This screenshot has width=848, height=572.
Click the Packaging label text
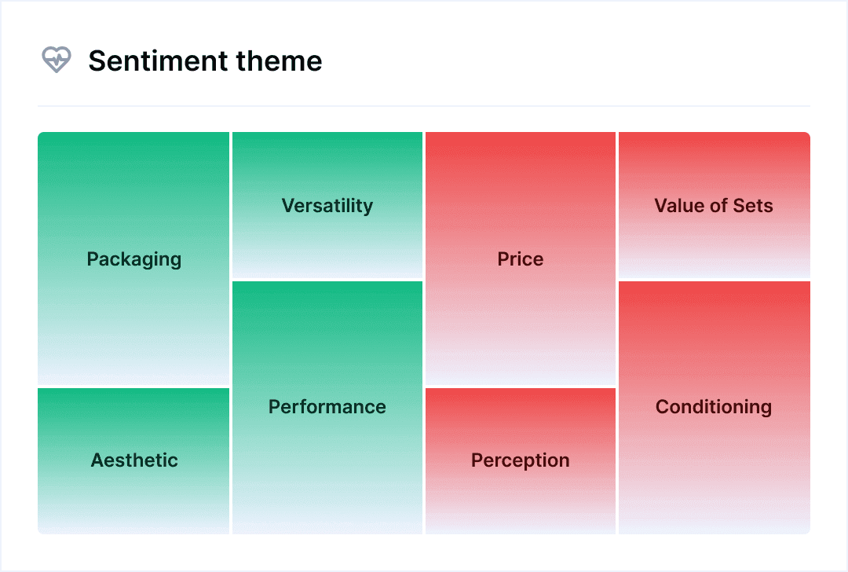(134, 259)
